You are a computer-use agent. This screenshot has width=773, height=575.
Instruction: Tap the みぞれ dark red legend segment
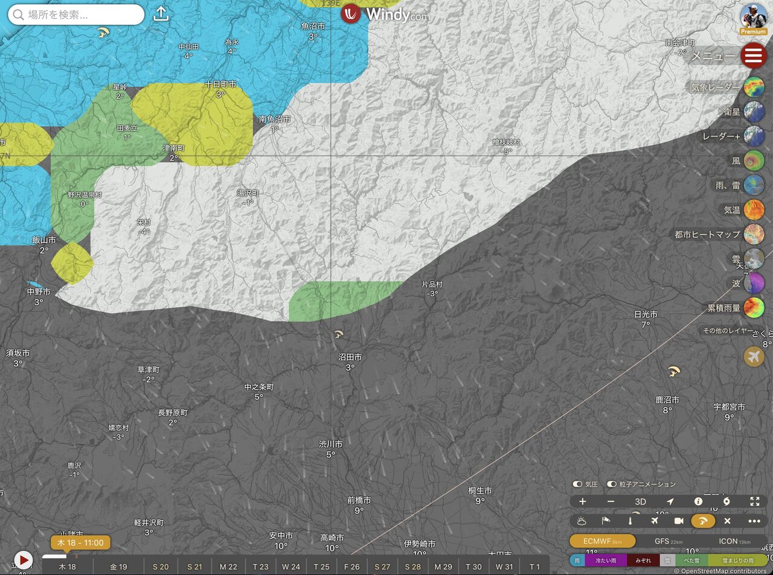pos(643,561)
